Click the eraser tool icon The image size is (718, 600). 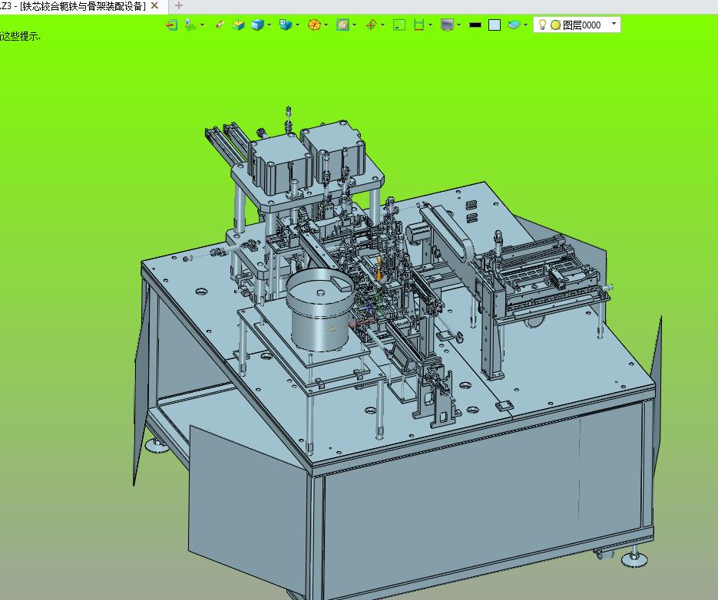point(220,25)
